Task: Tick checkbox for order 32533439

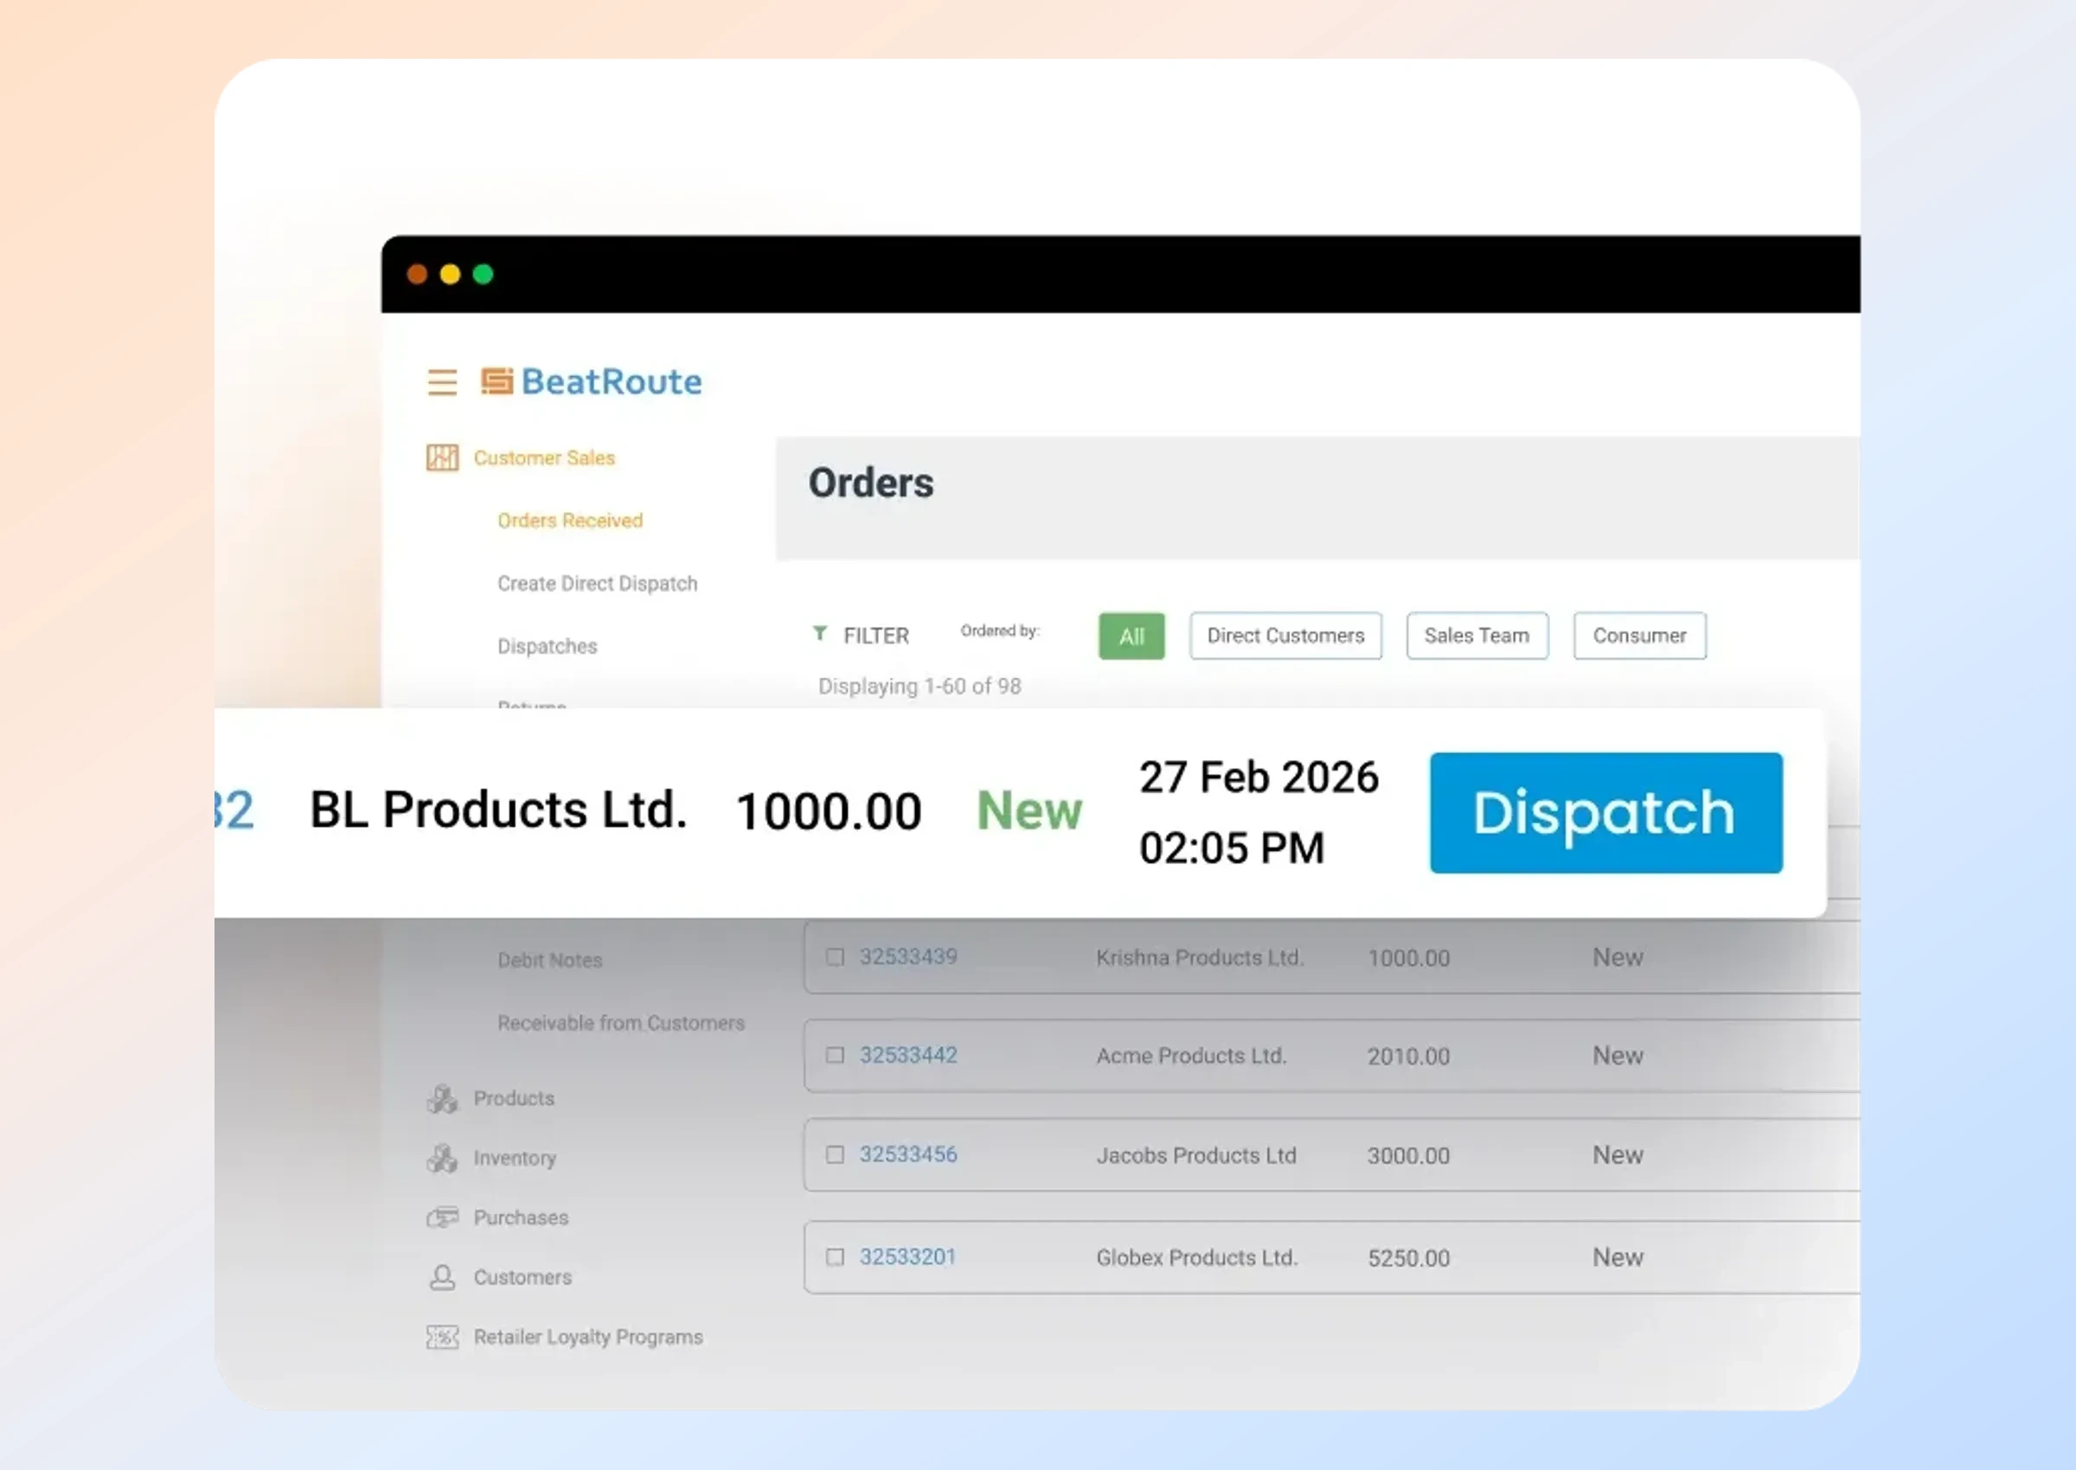Action: click(x=835, y=956)
